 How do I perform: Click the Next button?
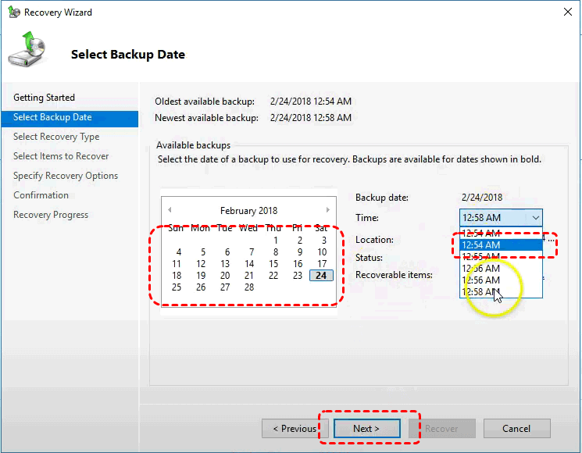[x=366, y=429]
